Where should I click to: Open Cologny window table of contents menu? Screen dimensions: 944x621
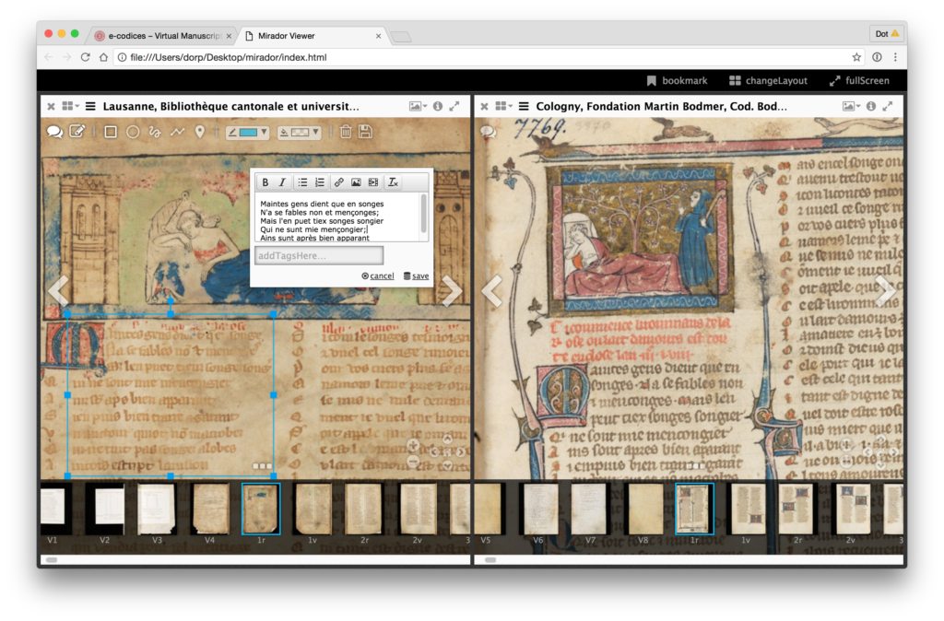point(524,106)
